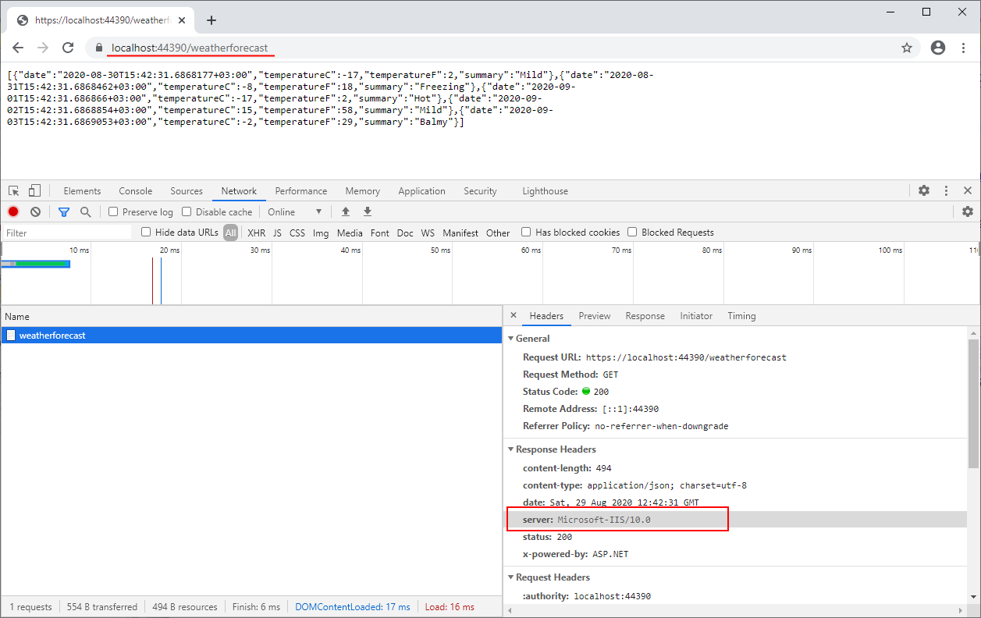
Task: View site information via the lock icon
Action: click(x=98, y=48)
